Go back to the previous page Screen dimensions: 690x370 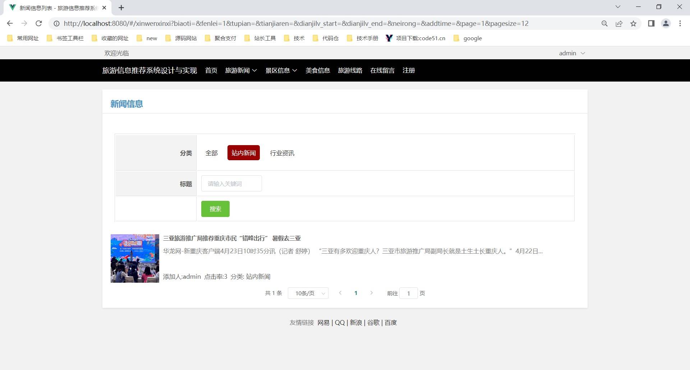tap(10, 23)
